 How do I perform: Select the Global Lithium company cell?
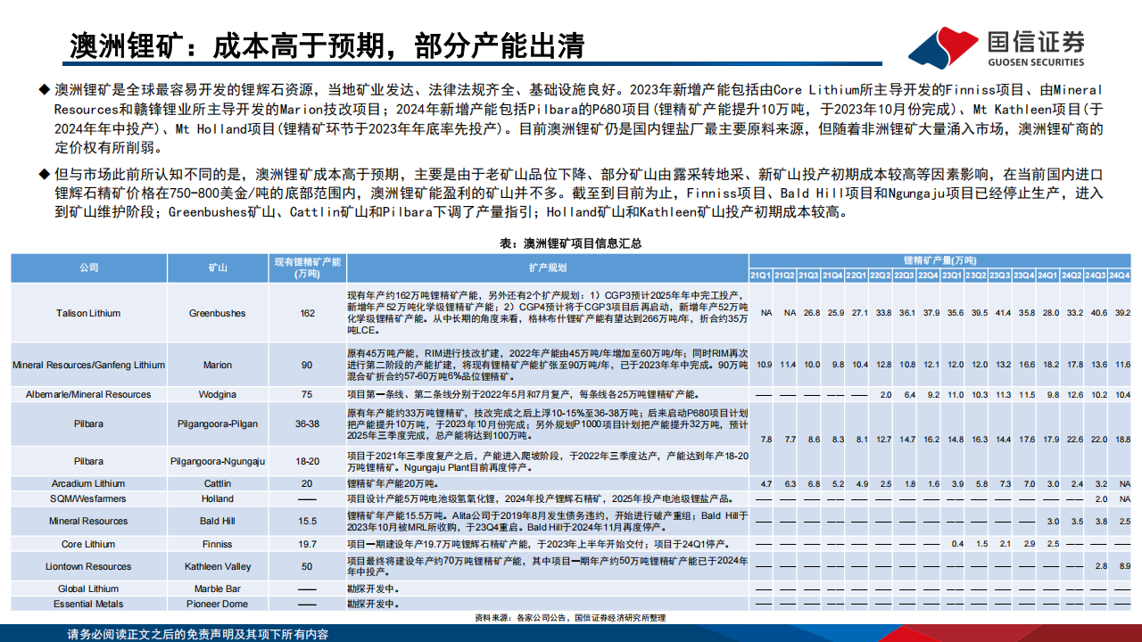pos(88,588)
